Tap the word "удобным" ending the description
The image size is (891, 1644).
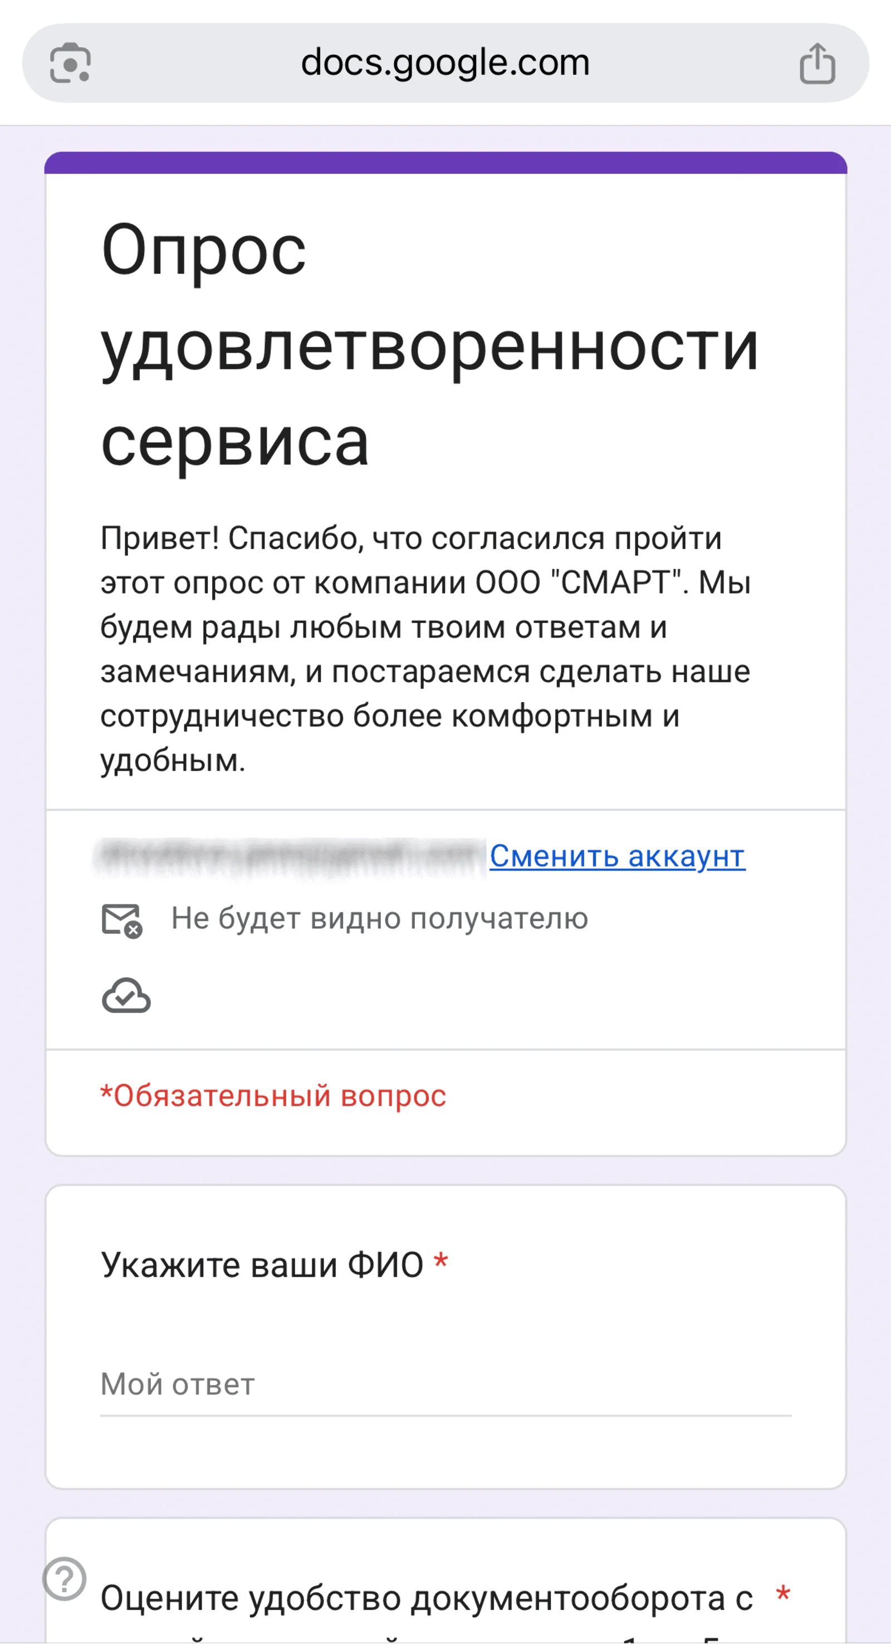coord(172,760)
